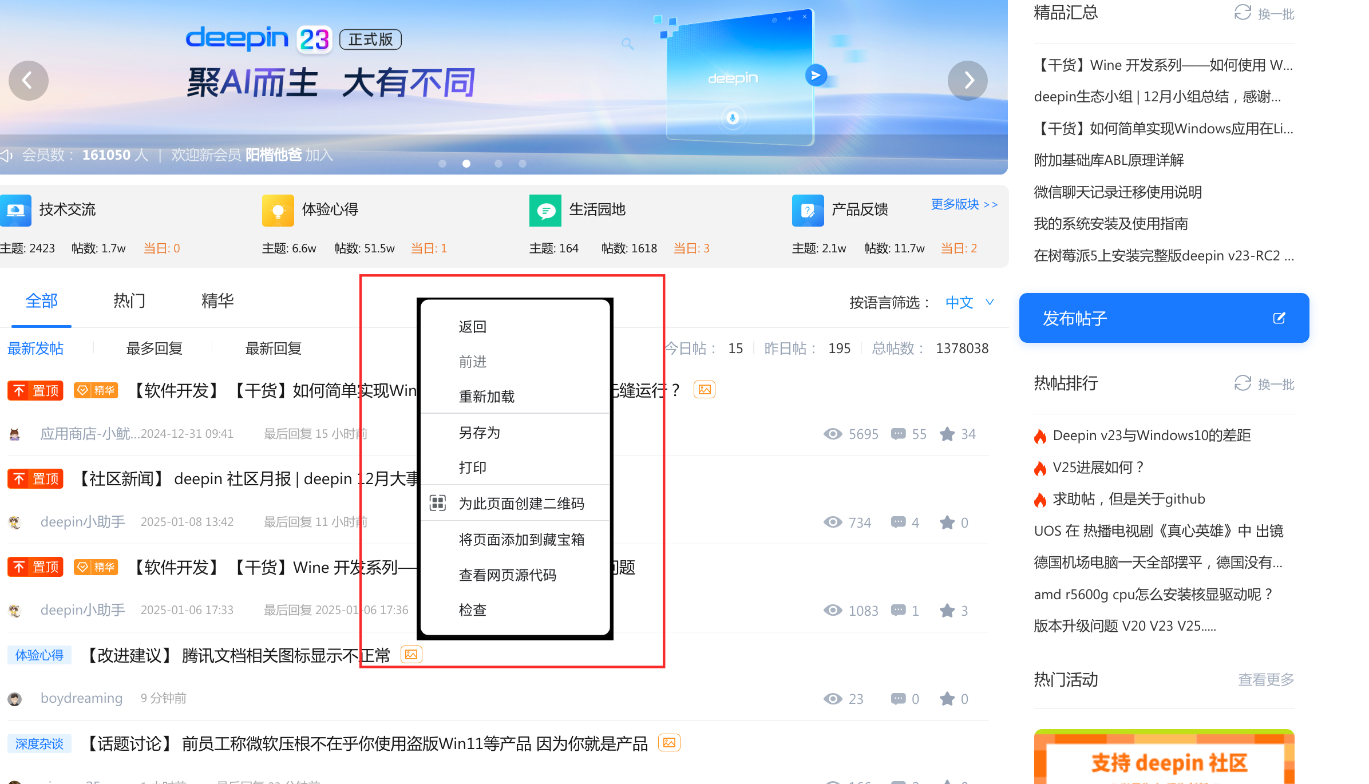
Task: Switch to the 热门 tab
Action: [x=129, y=300]
